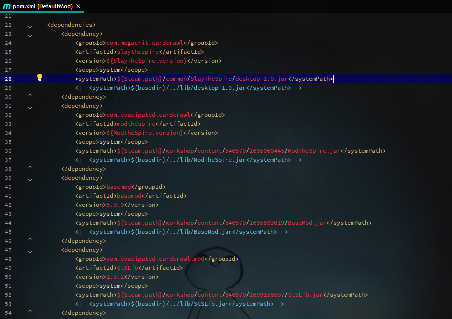This screenshot has height=319, width=452.
Task: Collapse the dependency fold on line 47
Action: pyautogui.click(x=30, y=250)
